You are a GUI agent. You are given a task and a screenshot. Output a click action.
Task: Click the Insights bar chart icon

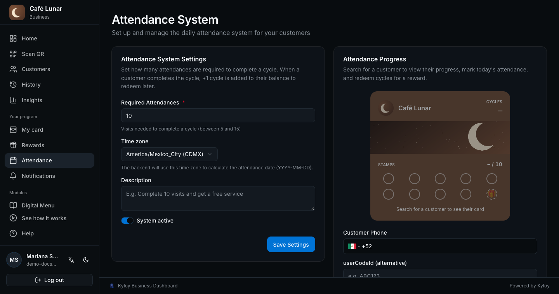click(x=13, y=100)
